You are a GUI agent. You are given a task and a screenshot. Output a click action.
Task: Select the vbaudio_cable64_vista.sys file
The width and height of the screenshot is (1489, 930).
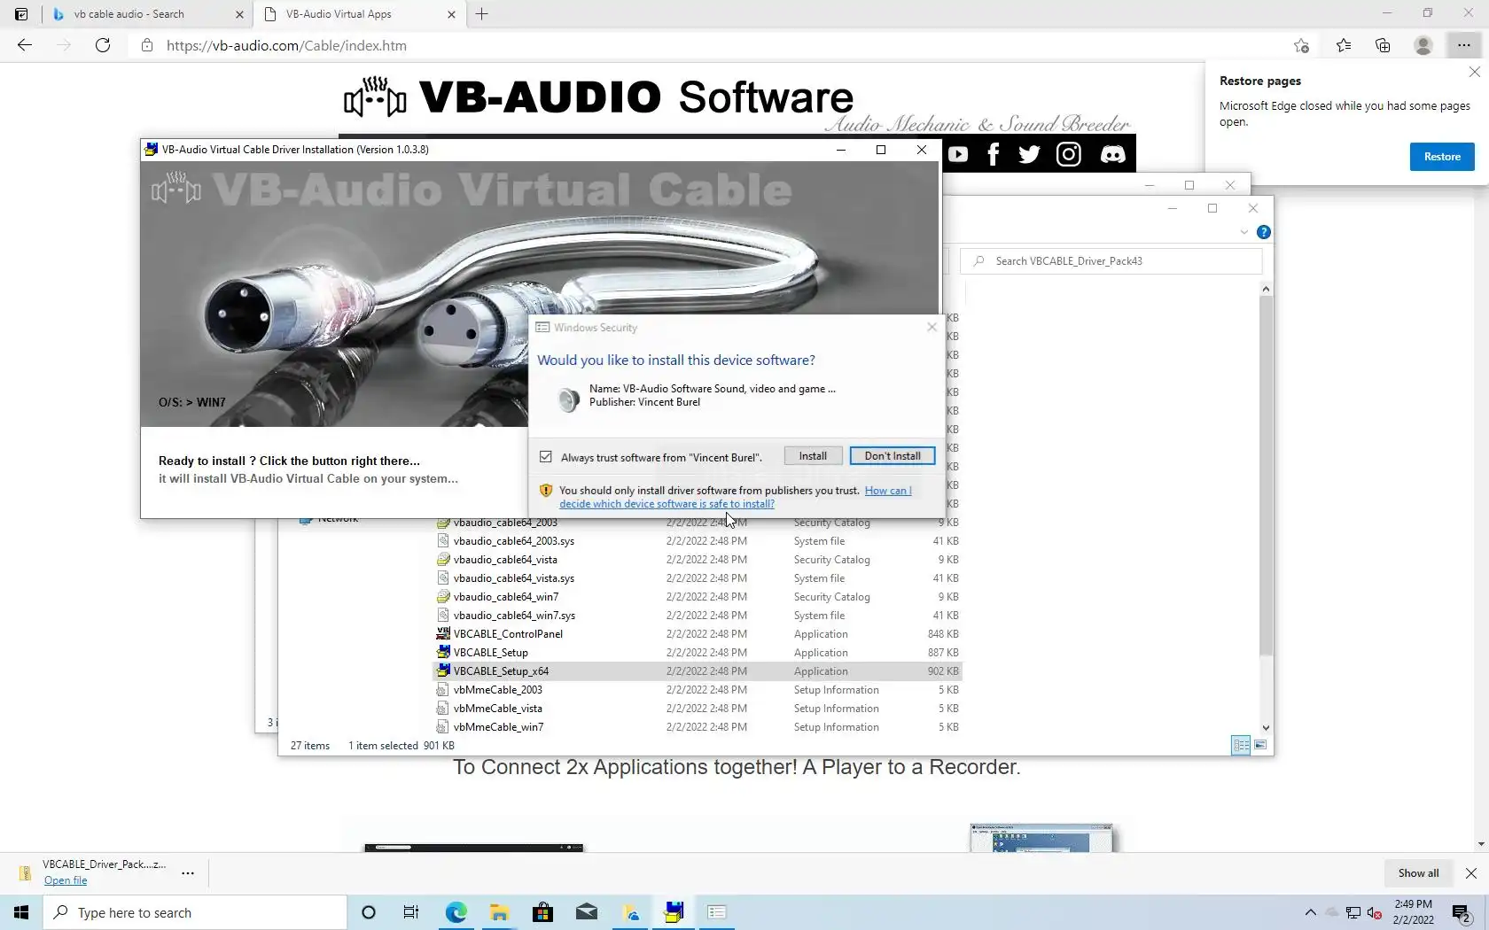point(697,578)
